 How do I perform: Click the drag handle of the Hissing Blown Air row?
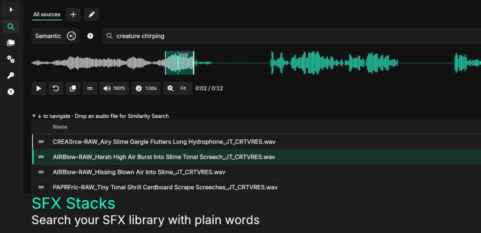tap(41, 172)
